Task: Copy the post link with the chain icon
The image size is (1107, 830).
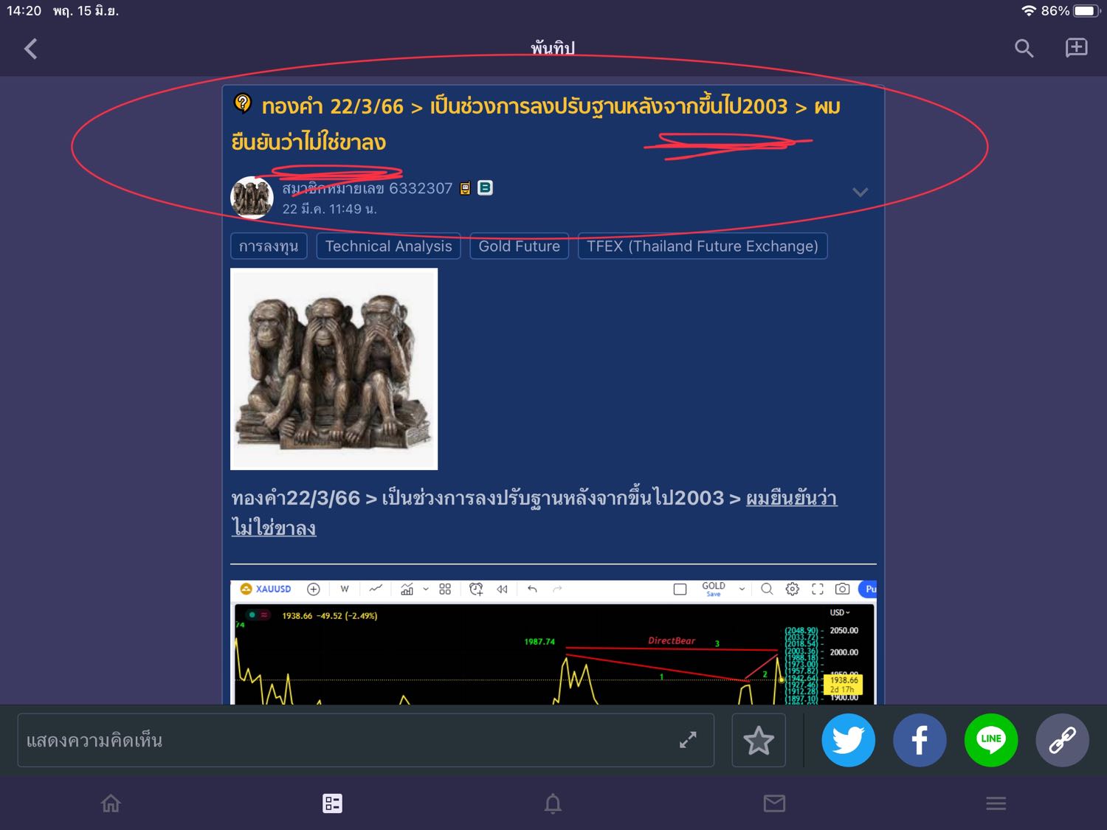Action: tap(1063, 740)
